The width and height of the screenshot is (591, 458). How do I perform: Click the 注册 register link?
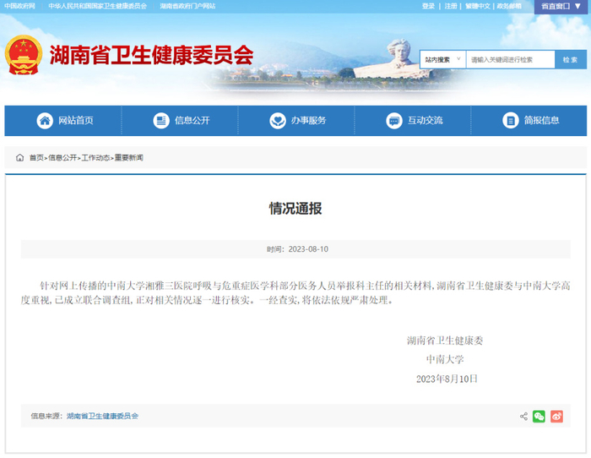(x=451, y=6)
